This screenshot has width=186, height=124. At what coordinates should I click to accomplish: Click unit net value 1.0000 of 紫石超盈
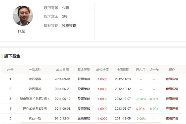pyautogui.click(x=102, y=79)
